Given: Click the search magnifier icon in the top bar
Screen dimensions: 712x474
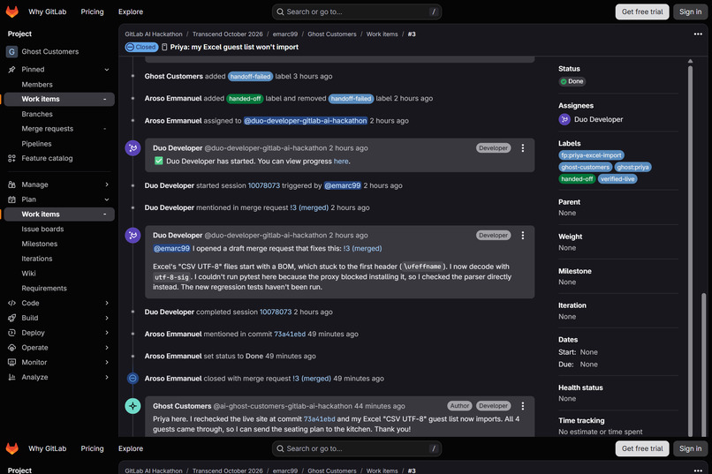Looking at the screenshot, I should pos(280,11).
